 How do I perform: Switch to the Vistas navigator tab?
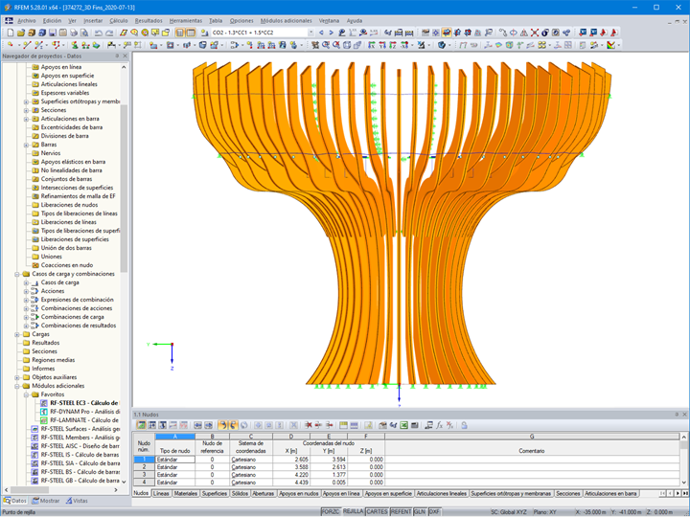77,501
